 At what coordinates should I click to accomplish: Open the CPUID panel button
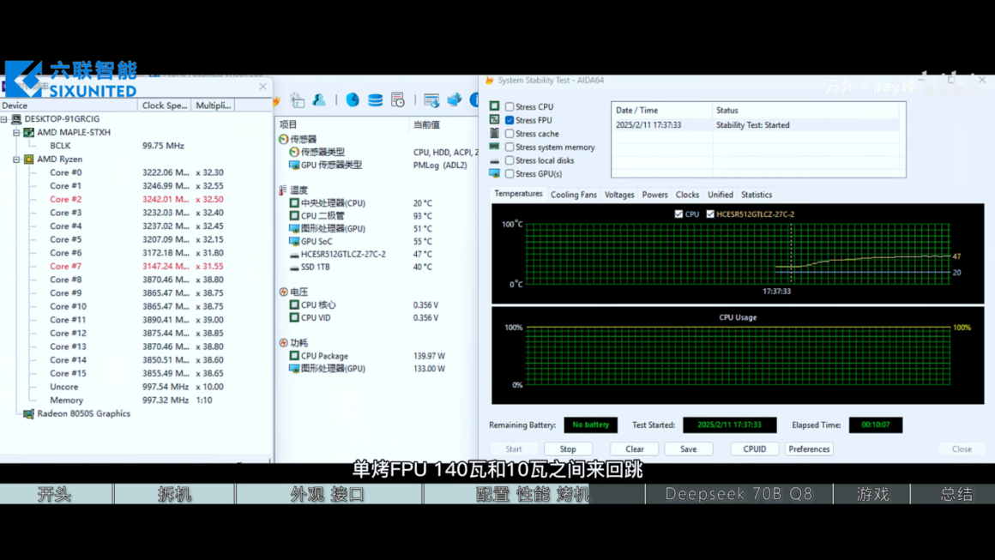pos(755,449)
